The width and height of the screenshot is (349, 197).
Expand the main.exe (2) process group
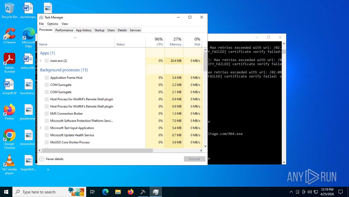(41, 61)
